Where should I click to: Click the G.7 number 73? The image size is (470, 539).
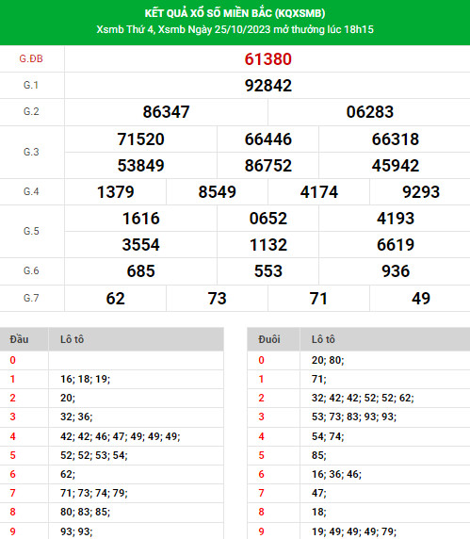click(x=218, y=299)
